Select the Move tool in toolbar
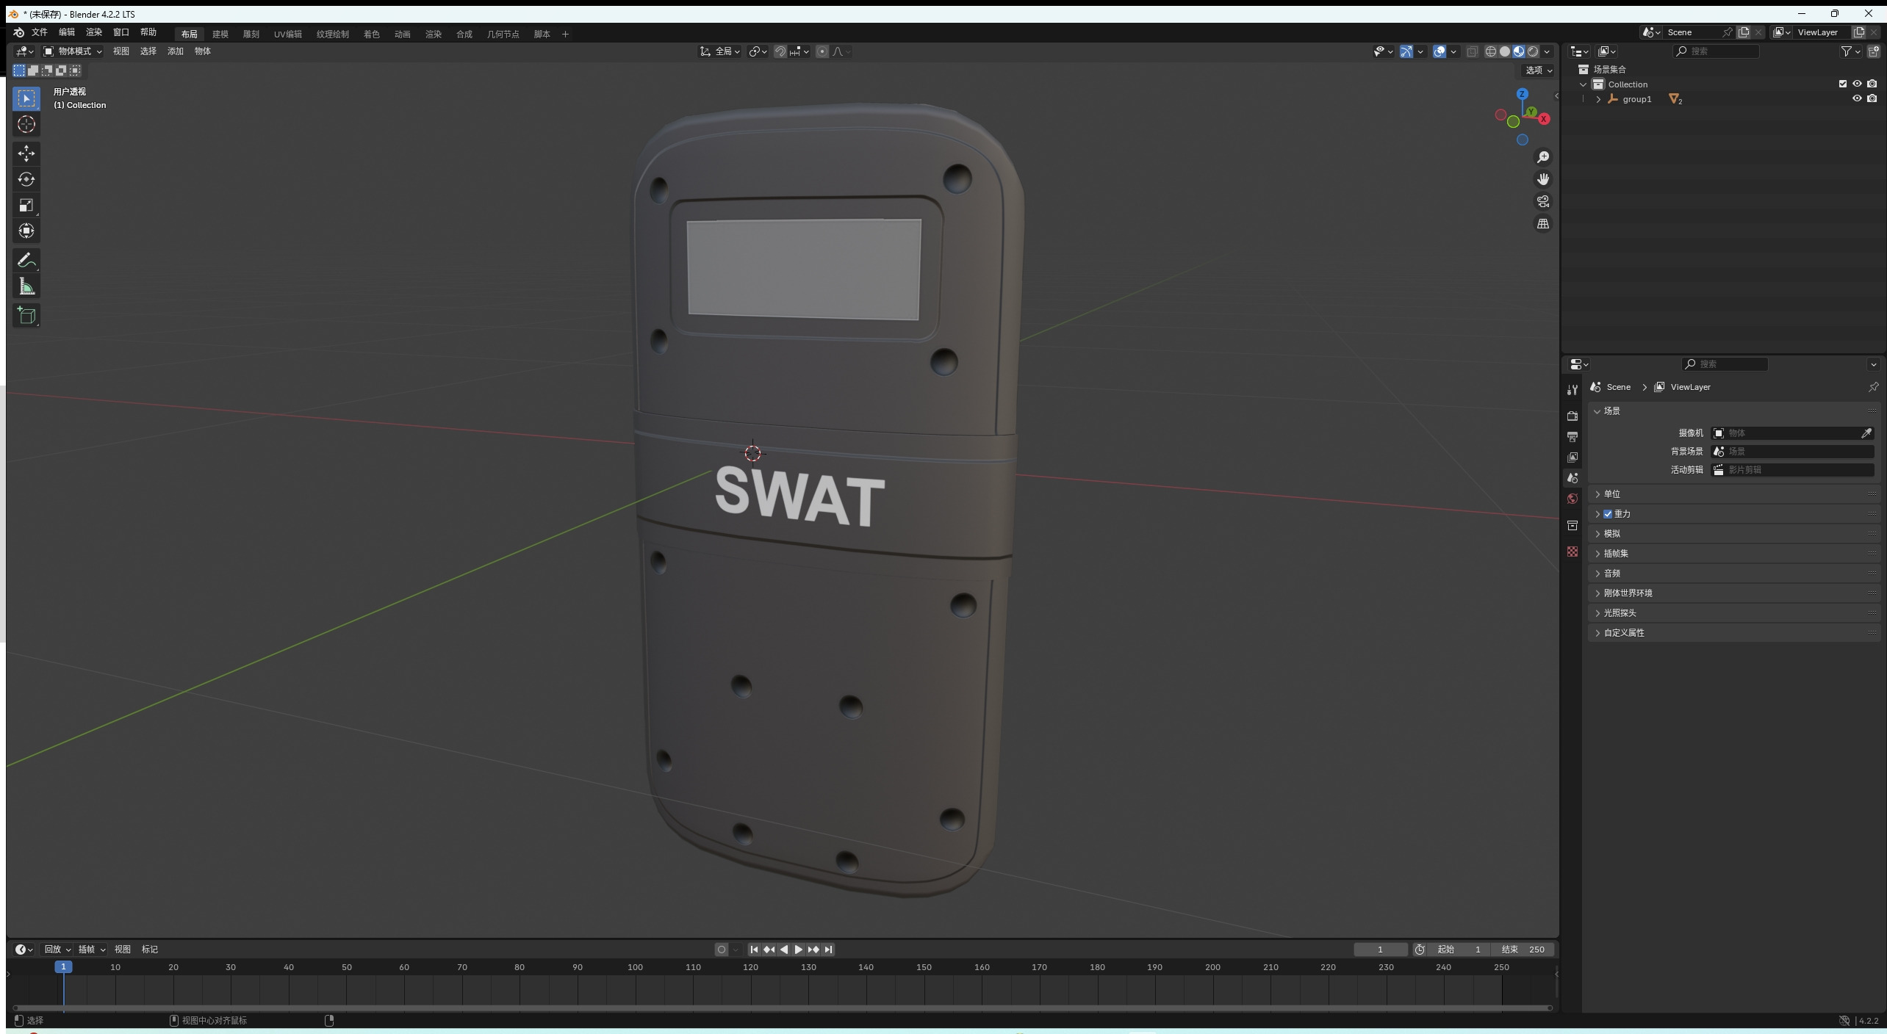 click(x=26, y=153)
